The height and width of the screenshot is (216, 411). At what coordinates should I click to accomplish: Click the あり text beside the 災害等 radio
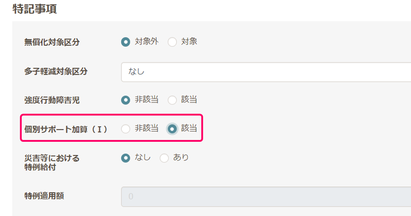(181, 157)
